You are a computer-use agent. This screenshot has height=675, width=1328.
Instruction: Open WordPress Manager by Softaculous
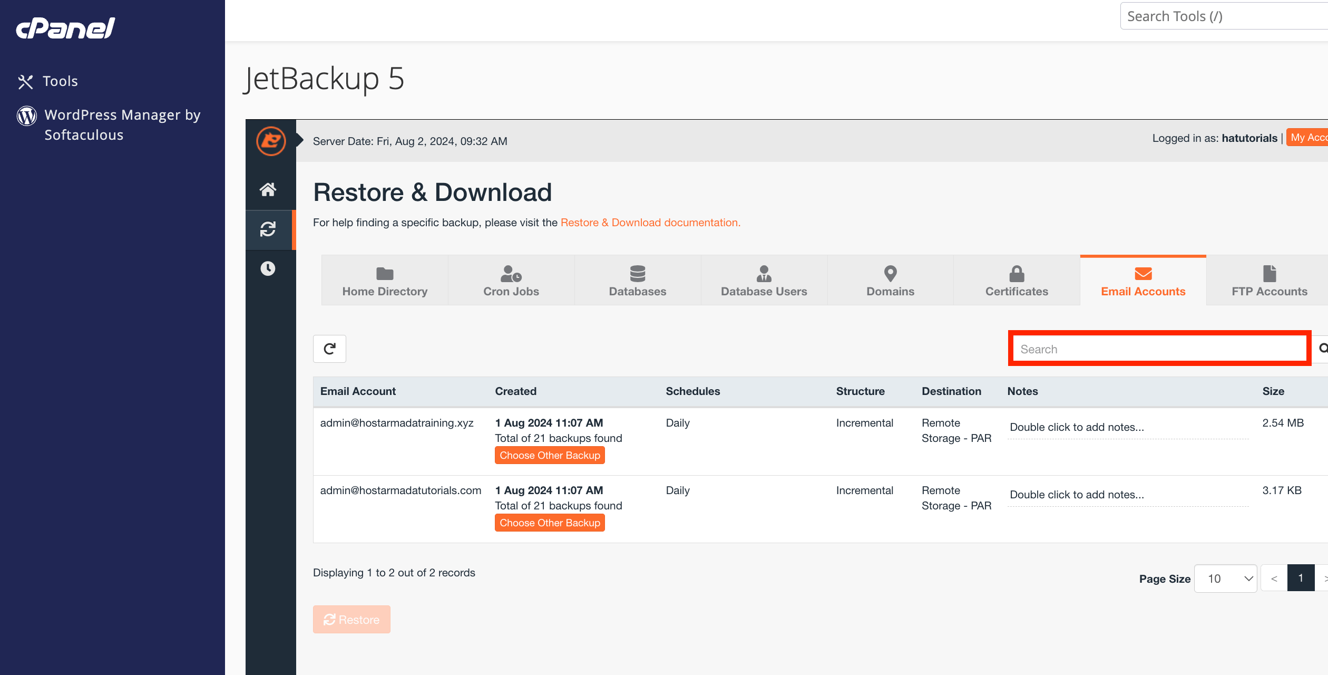(x=109, y=124)
